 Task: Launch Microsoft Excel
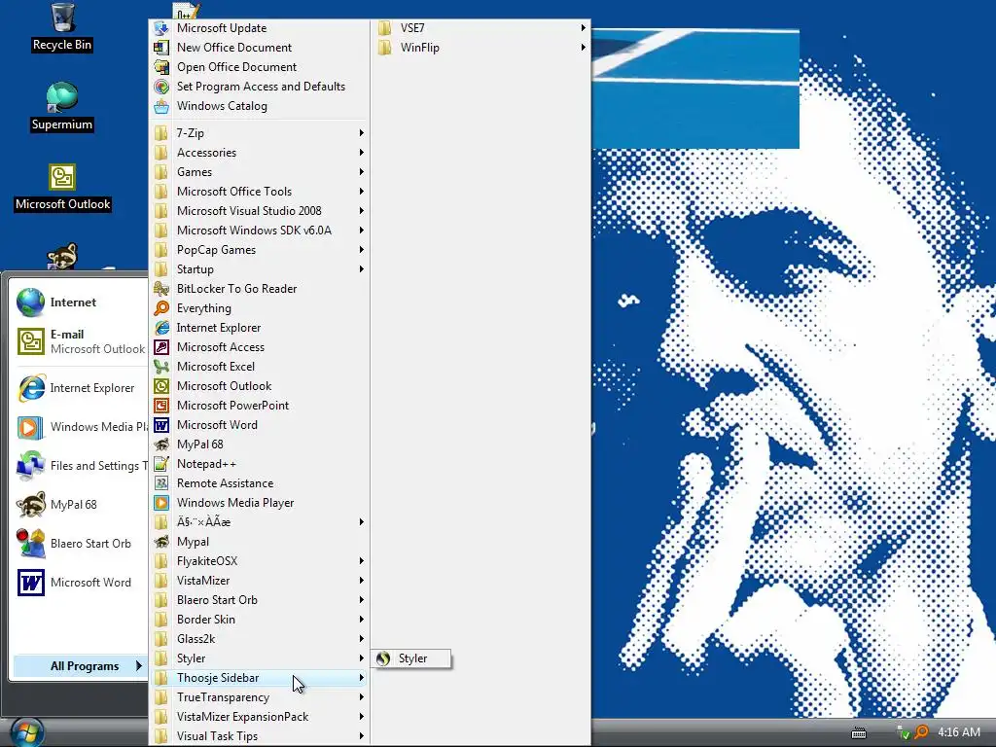[x=259, y=367]
